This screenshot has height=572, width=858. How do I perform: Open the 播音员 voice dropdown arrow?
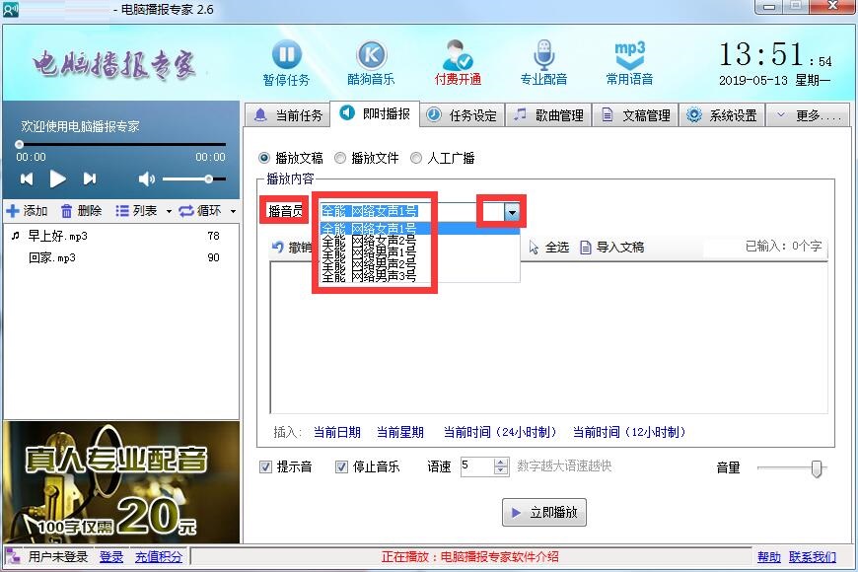pos(510,211)
